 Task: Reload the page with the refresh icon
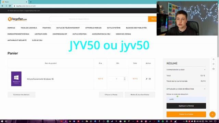tap(10, 6)
